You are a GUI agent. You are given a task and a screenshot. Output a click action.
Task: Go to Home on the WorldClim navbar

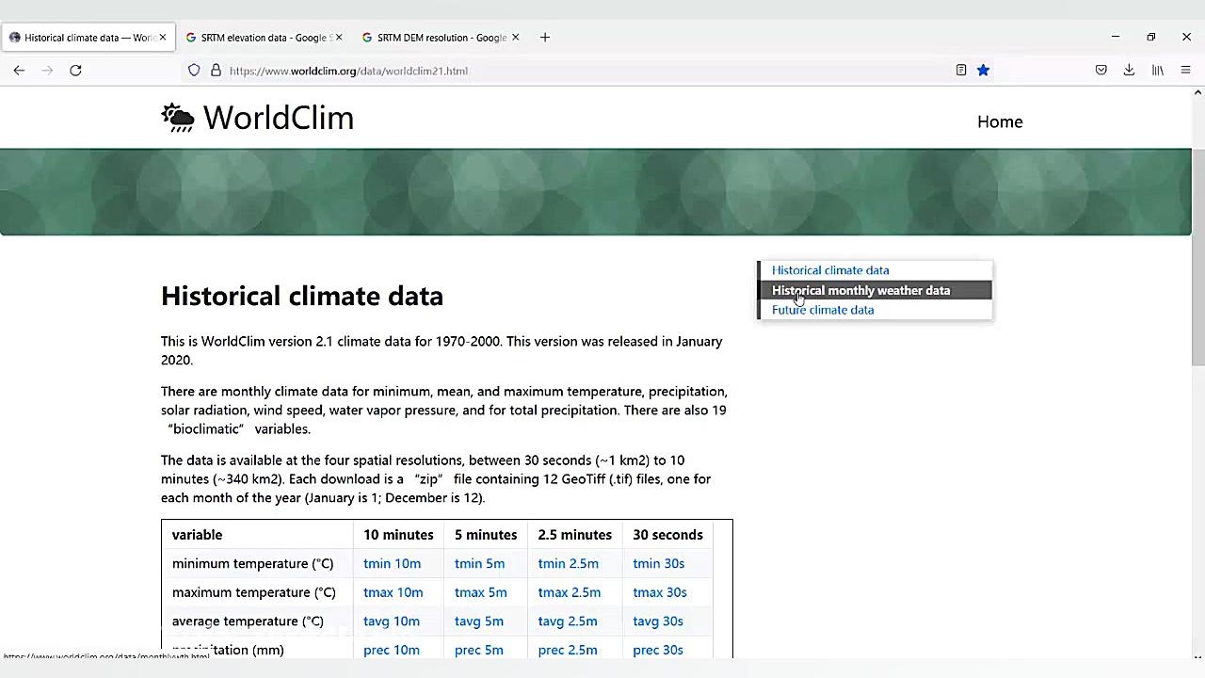(x=1000, y=121)
